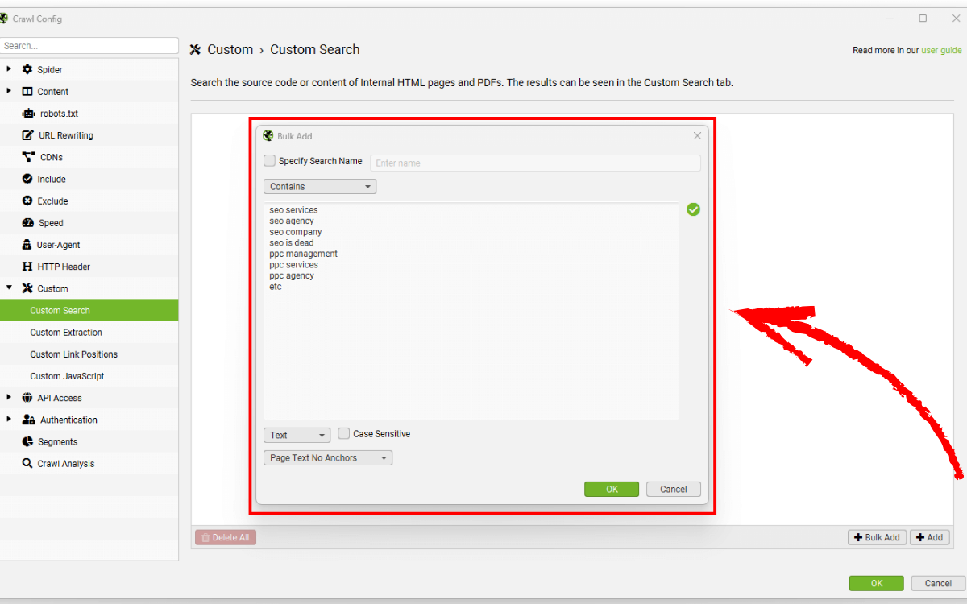The width and height of the screenshot is (967, 604).
Task: Open the Contains filter dropdown
Action: [319, 187]
